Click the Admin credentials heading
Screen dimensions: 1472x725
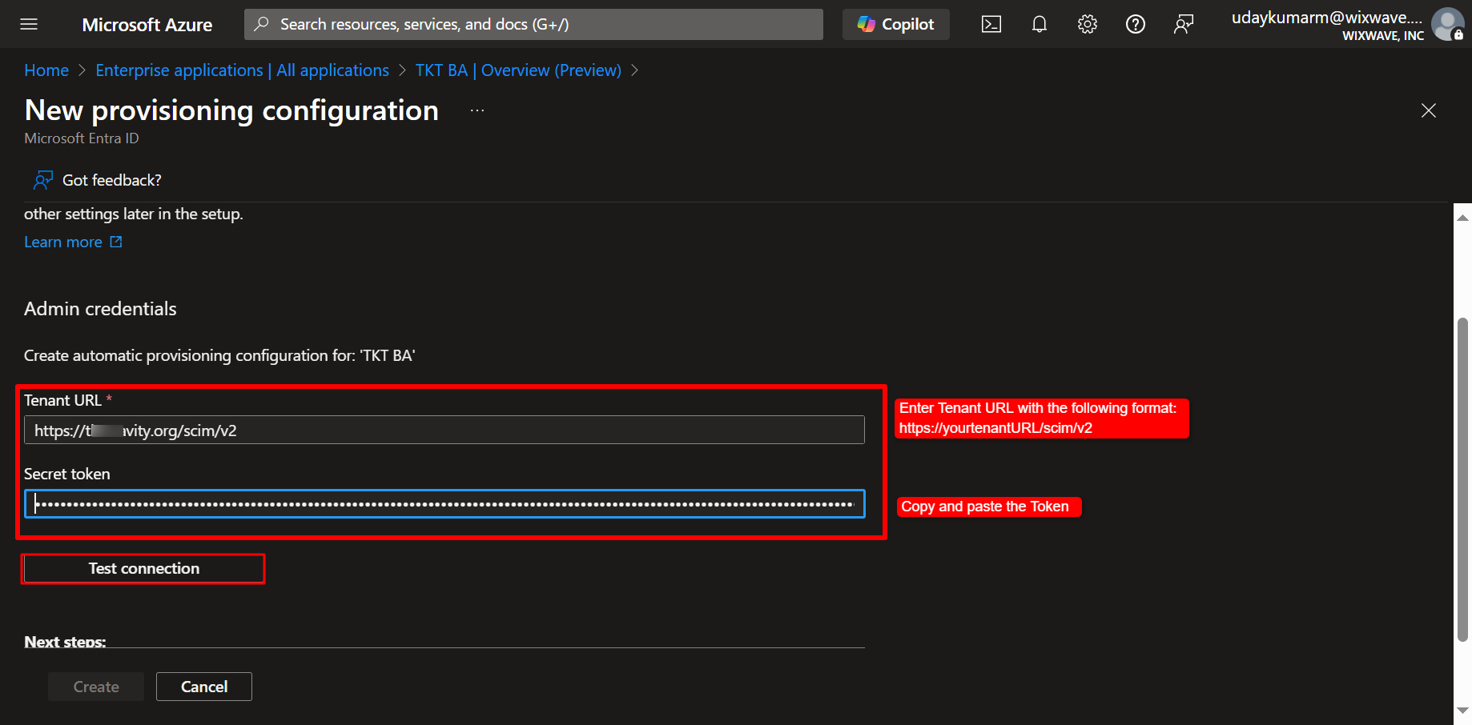click(100, 309)
